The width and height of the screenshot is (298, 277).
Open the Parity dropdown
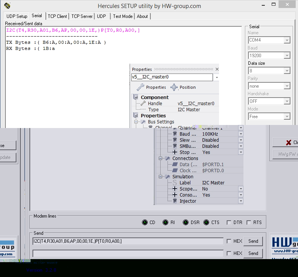point(287,86)
